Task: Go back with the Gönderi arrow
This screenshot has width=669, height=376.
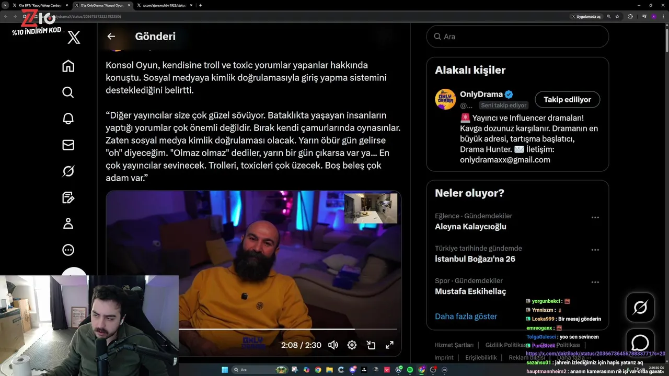Action: [111, 37]
